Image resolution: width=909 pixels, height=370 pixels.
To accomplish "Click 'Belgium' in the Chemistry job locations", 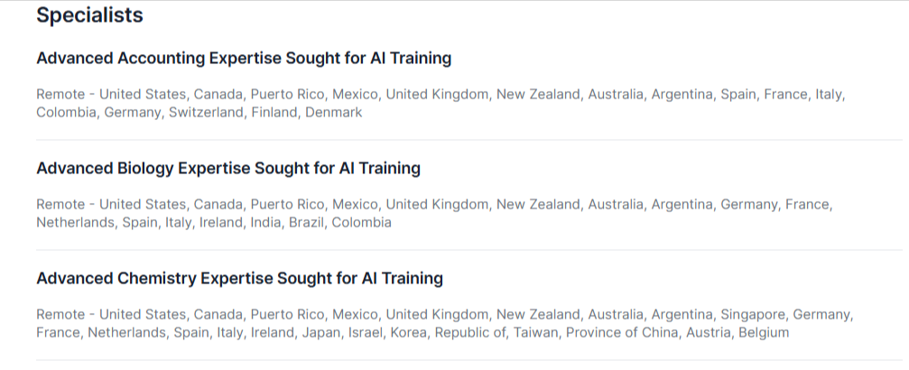I will [764, 333].
